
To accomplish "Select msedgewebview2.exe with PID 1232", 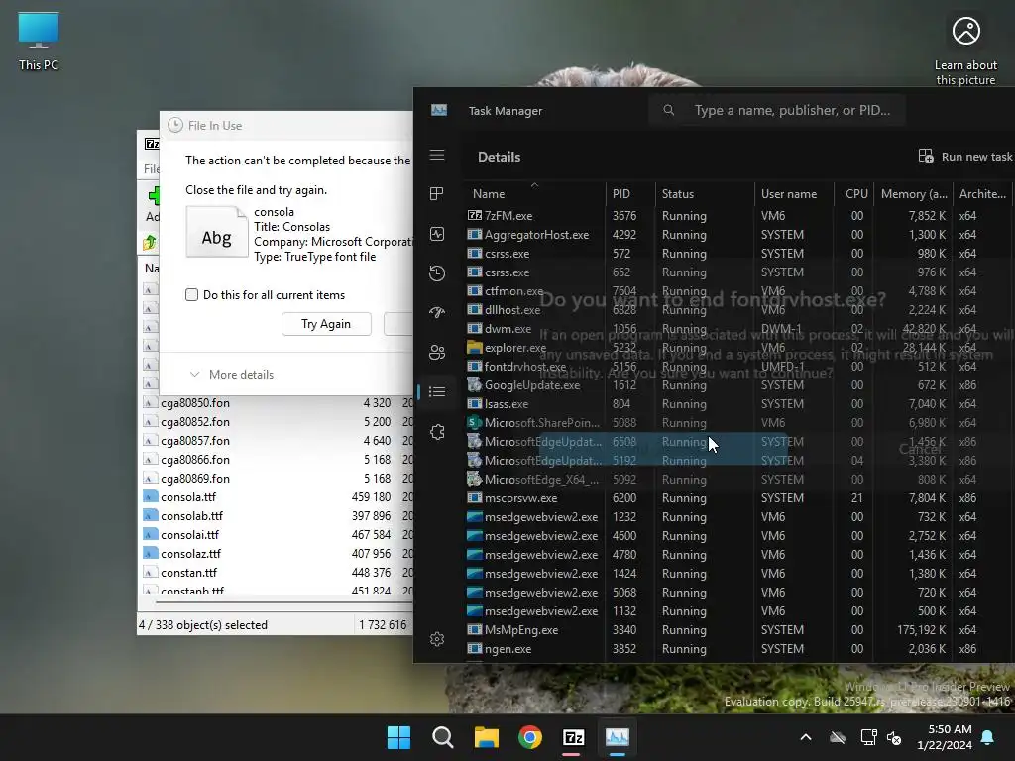I will 737,517.
